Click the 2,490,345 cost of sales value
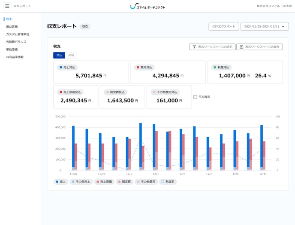Image resolution: width=295 pixels, height=225 pixels. click(x=74, y=101)
